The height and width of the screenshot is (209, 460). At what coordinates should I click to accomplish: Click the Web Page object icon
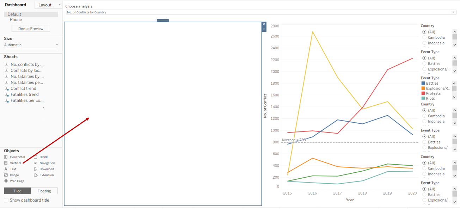tap(6, 181)
